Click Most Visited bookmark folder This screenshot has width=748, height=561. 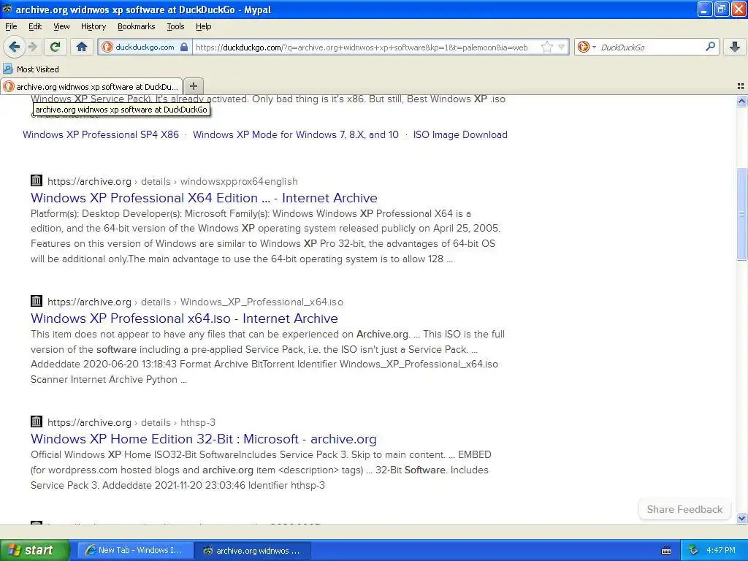click(31, 69)
